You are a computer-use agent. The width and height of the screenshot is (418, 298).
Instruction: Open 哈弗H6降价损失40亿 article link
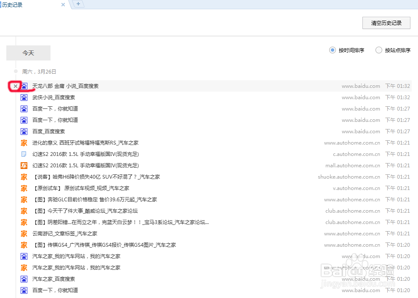pos(96,177)
